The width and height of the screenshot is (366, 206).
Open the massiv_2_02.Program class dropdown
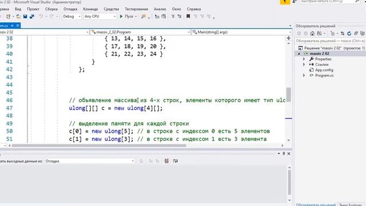141,32
